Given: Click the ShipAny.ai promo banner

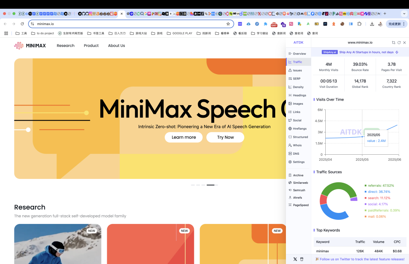Looking at the screenshot, I should click(360, 52).
